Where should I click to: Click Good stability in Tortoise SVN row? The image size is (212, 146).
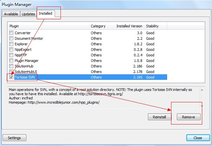coord(150,77)
